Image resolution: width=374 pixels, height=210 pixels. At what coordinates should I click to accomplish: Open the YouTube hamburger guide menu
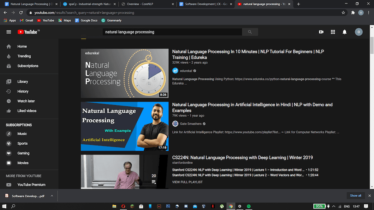tap(9, 32)
